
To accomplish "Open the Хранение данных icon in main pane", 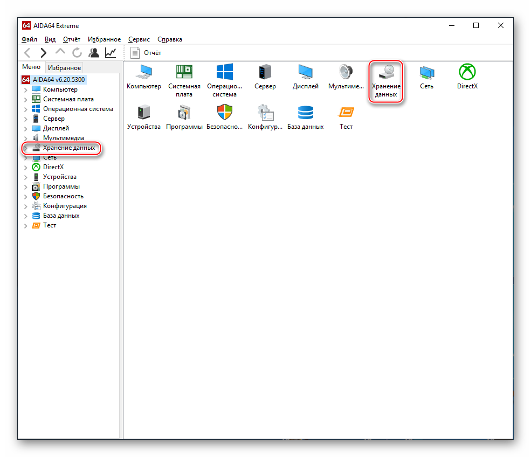I will [386, 81].
